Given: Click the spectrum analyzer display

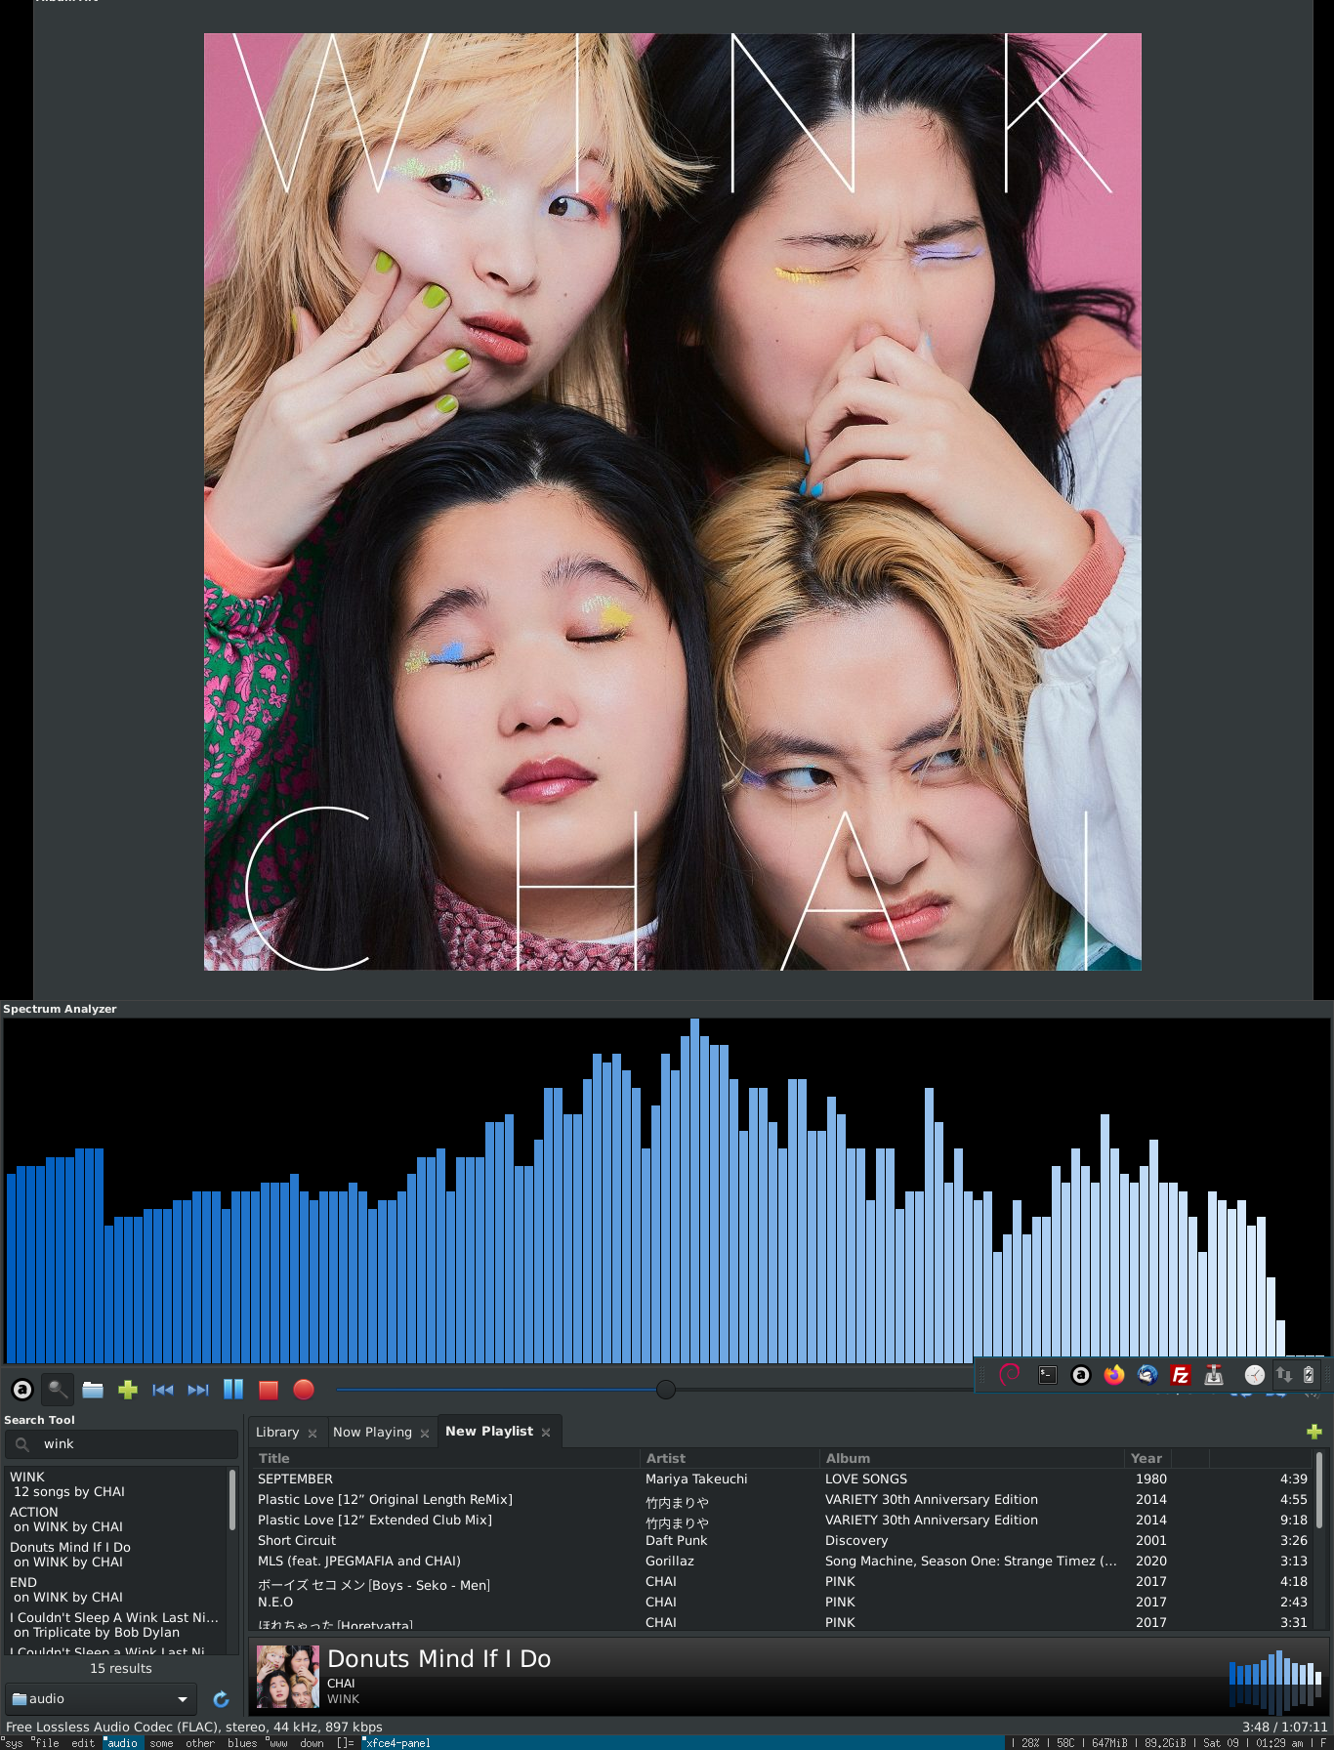Looking at the screenshot, I should click(667, 1190).
